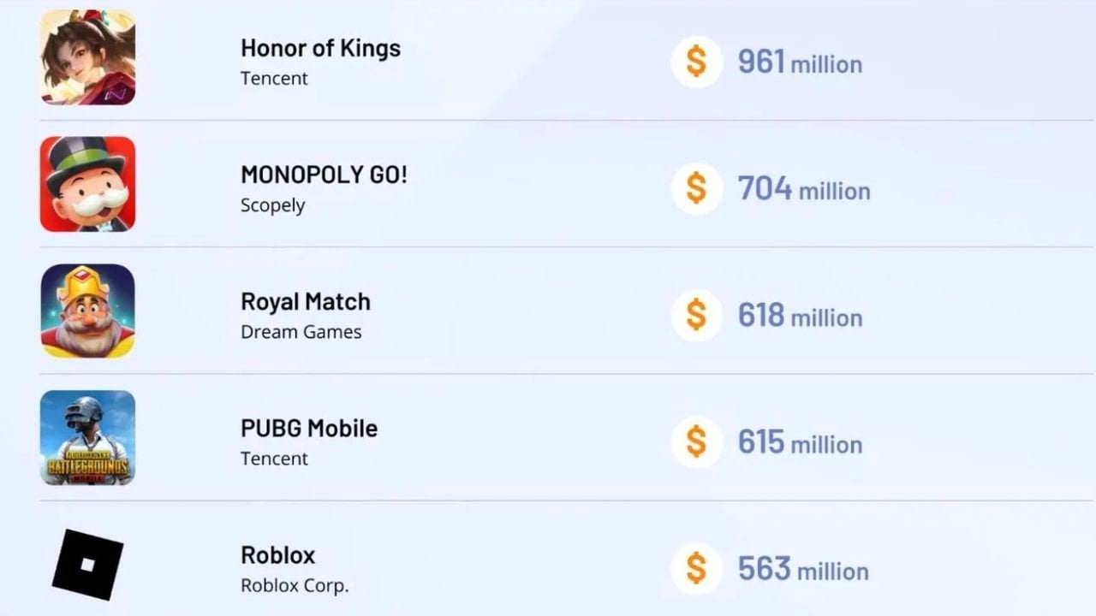Screen dimensions: 1096x616
Task: Click the Roblox game title
Action: point(278,554)
